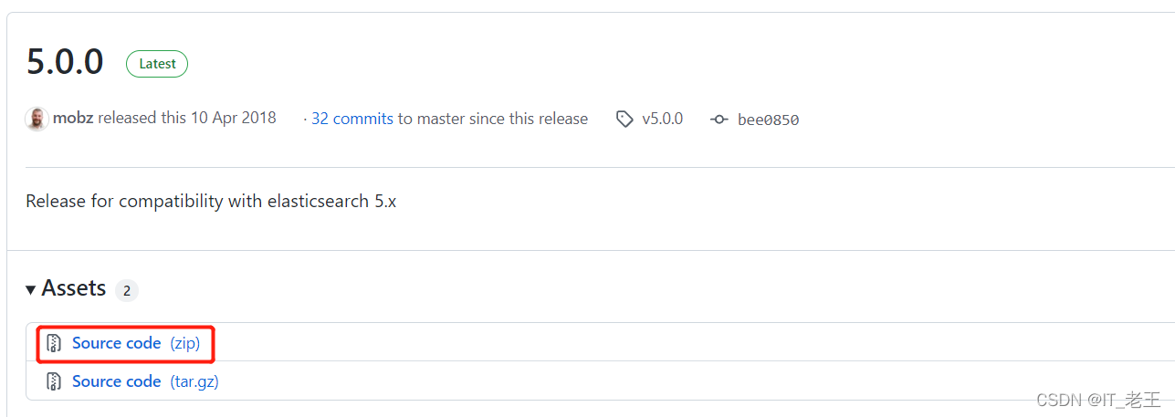Click the zip file icon in Assets
The height and width of the screenshot is (417, 1175).
click(x=54, y=344)
